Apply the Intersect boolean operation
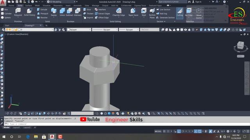Viewport: 250px width, 140px height. (x=78, y=12)
